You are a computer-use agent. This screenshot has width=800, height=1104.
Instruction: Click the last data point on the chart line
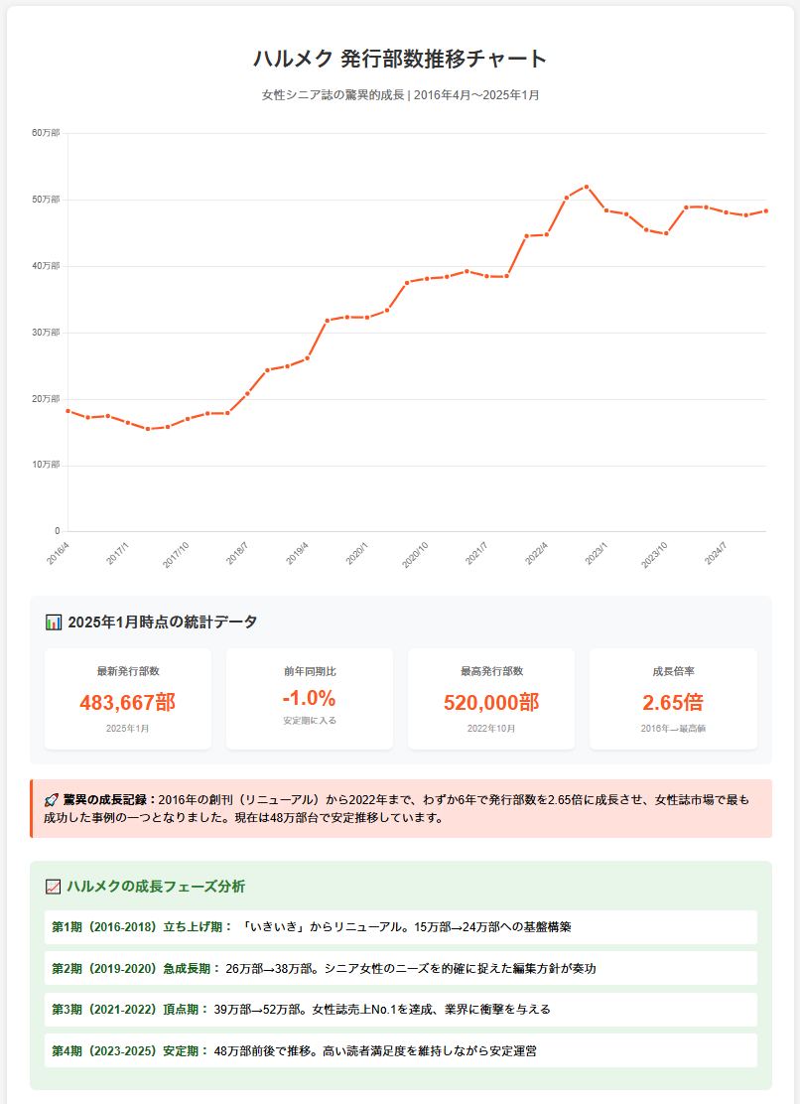click(765, 211)
